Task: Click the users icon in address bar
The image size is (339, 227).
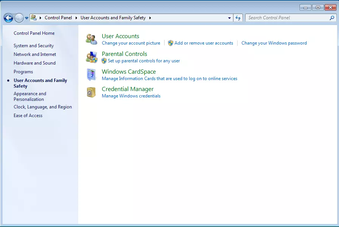Action: (x=34, y=17)
